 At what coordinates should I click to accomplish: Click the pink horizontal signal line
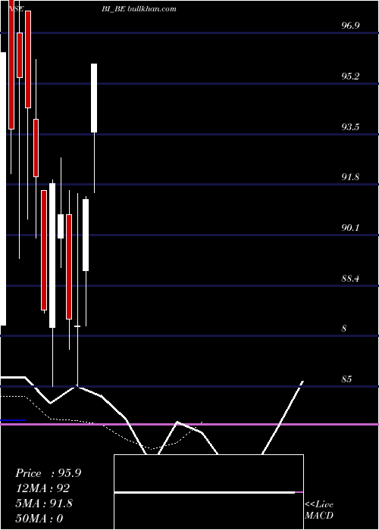point(189,424)
